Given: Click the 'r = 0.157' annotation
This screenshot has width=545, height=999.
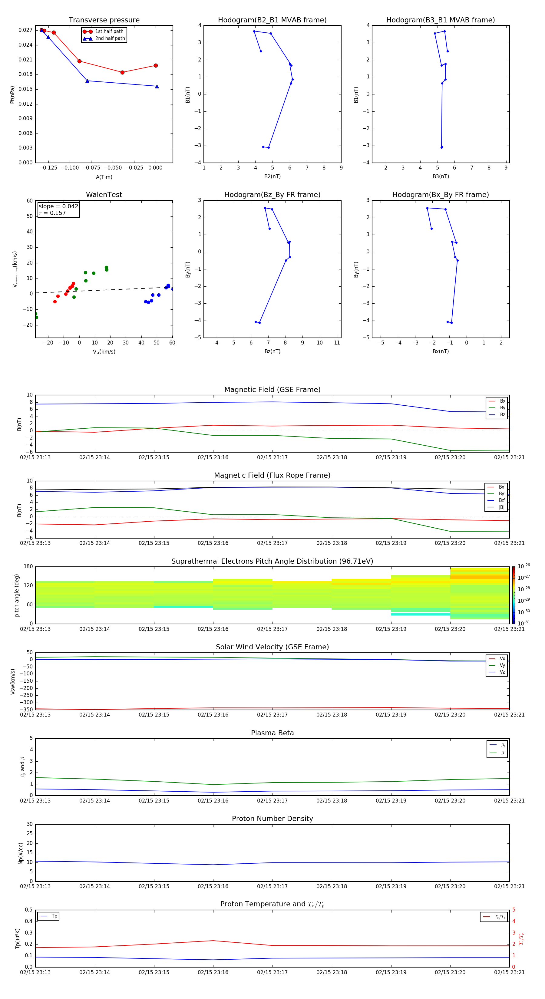Looking at the screenshot, I should click(52, 213).
